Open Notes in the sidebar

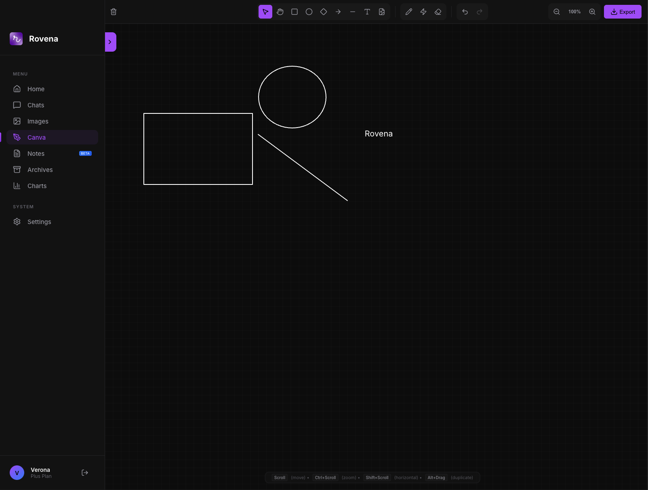[x=52, y=153]
